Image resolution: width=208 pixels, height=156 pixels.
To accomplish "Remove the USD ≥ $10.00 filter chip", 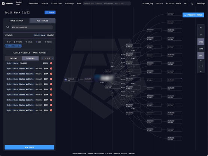I will pyautogui.click(x=7, y=46).
